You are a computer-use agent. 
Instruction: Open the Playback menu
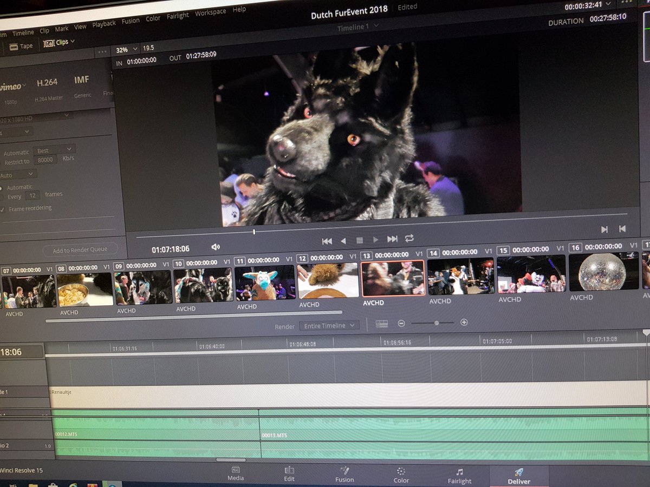click(104, 24)
